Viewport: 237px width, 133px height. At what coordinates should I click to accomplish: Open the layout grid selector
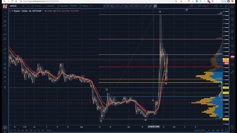click(x=192, y=6)
